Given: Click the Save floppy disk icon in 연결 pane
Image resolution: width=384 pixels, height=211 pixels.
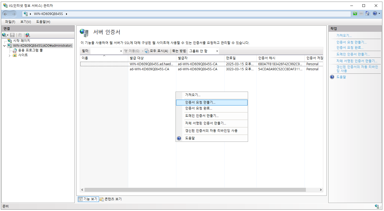Looking at the screenshot, I should click(12, 35).
